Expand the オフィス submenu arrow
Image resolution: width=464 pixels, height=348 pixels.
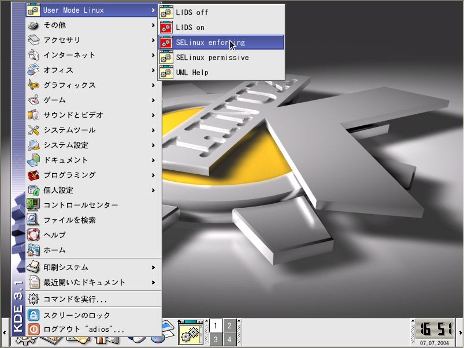[x=153, y=70]
